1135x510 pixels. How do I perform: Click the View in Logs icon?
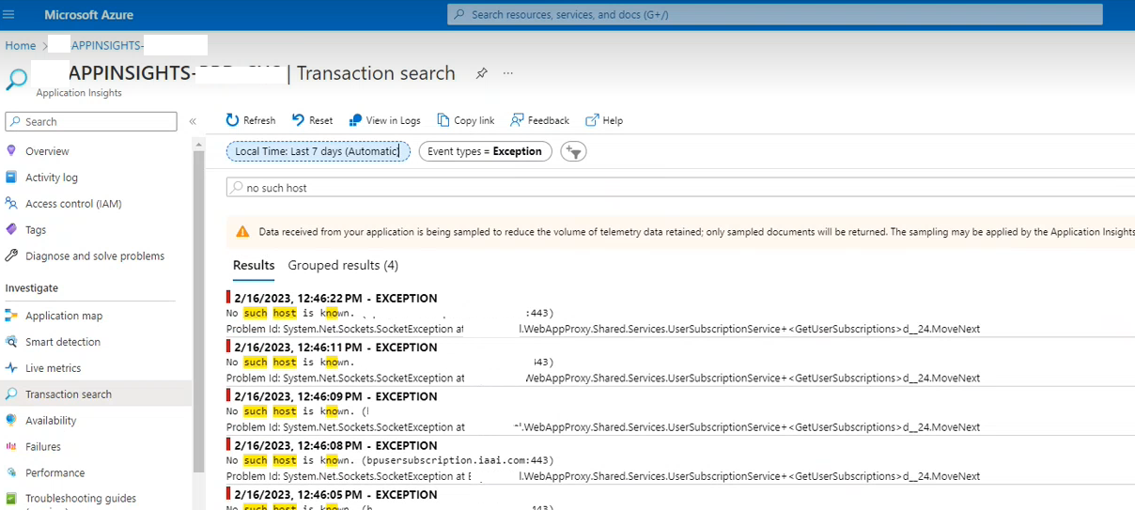355,120
